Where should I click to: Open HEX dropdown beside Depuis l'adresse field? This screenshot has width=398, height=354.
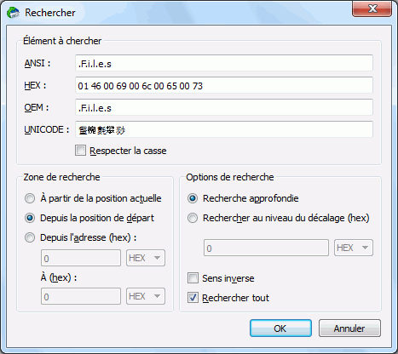[146, 258]
